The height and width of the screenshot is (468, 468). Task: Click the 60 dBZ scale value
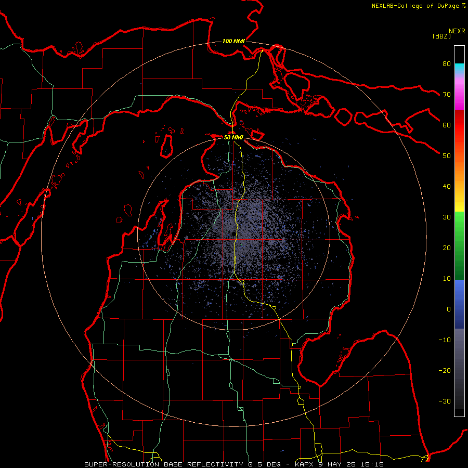tap(447, 125)
